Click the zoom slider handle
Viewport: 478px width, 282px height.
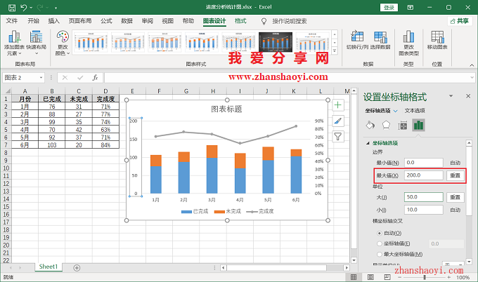click(425, 277)
